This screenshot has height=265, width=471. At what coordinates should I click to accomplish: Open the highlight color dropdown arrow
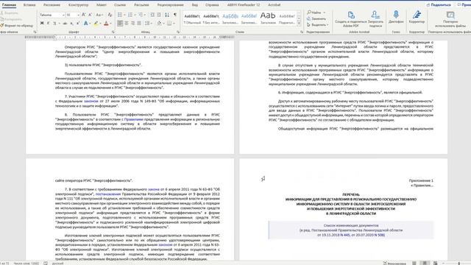tap(101, 23)
